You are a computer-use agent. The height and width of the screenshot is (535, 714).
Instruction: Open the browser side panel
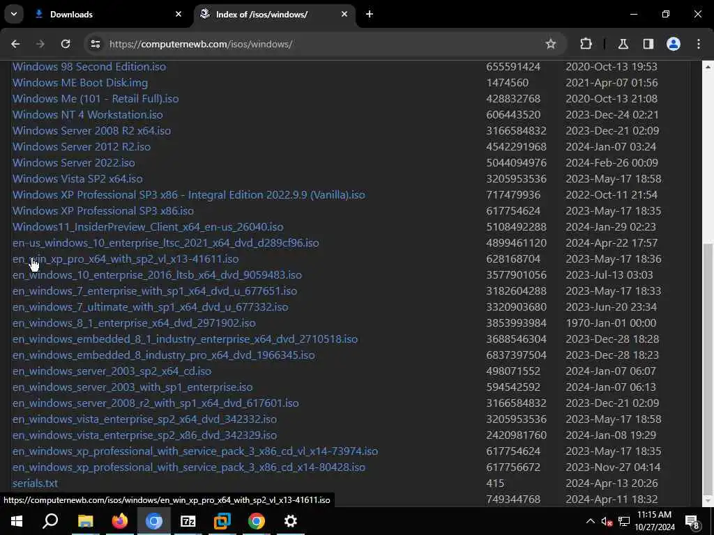point(648,44)
